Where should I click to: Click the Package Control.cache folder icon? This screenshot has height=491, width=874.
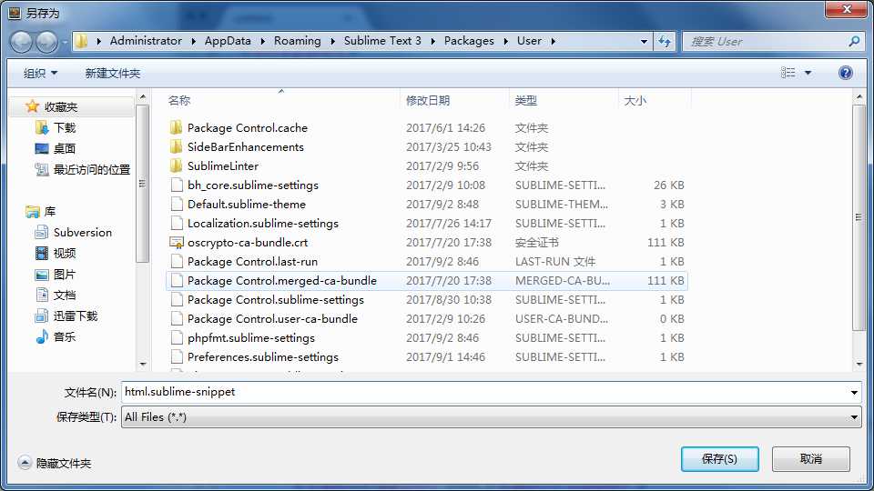[x=176, y=127]
